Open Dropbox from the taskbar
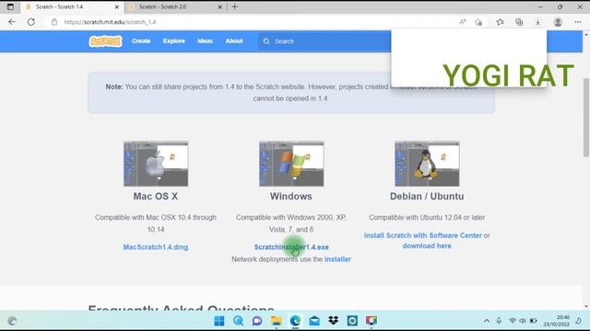590x331 pixels. [x=334, y=321]
